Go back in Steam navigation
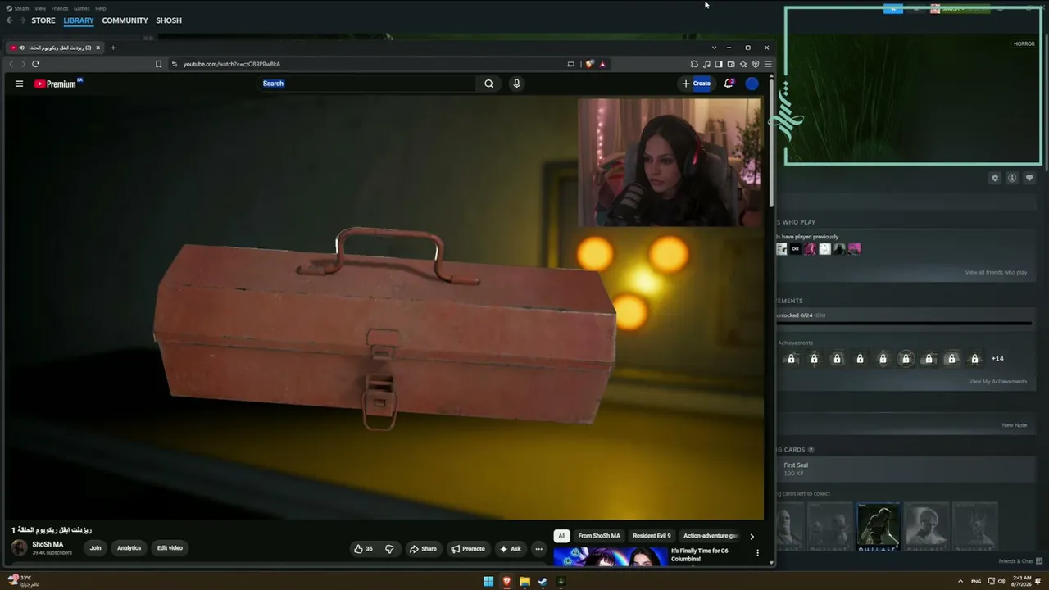The width and height of the screenshot is (1049, 590). 10,20
